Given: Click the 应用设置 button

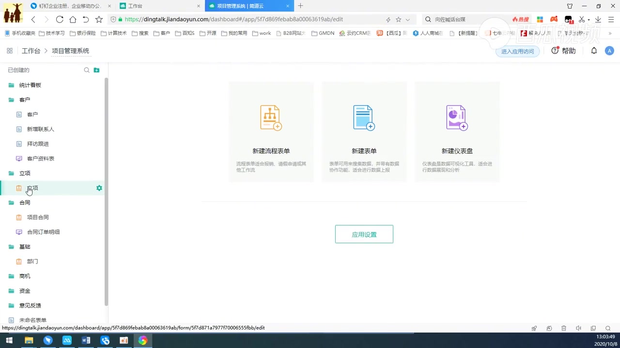Looking at the screenshot, I should point(364,234).
